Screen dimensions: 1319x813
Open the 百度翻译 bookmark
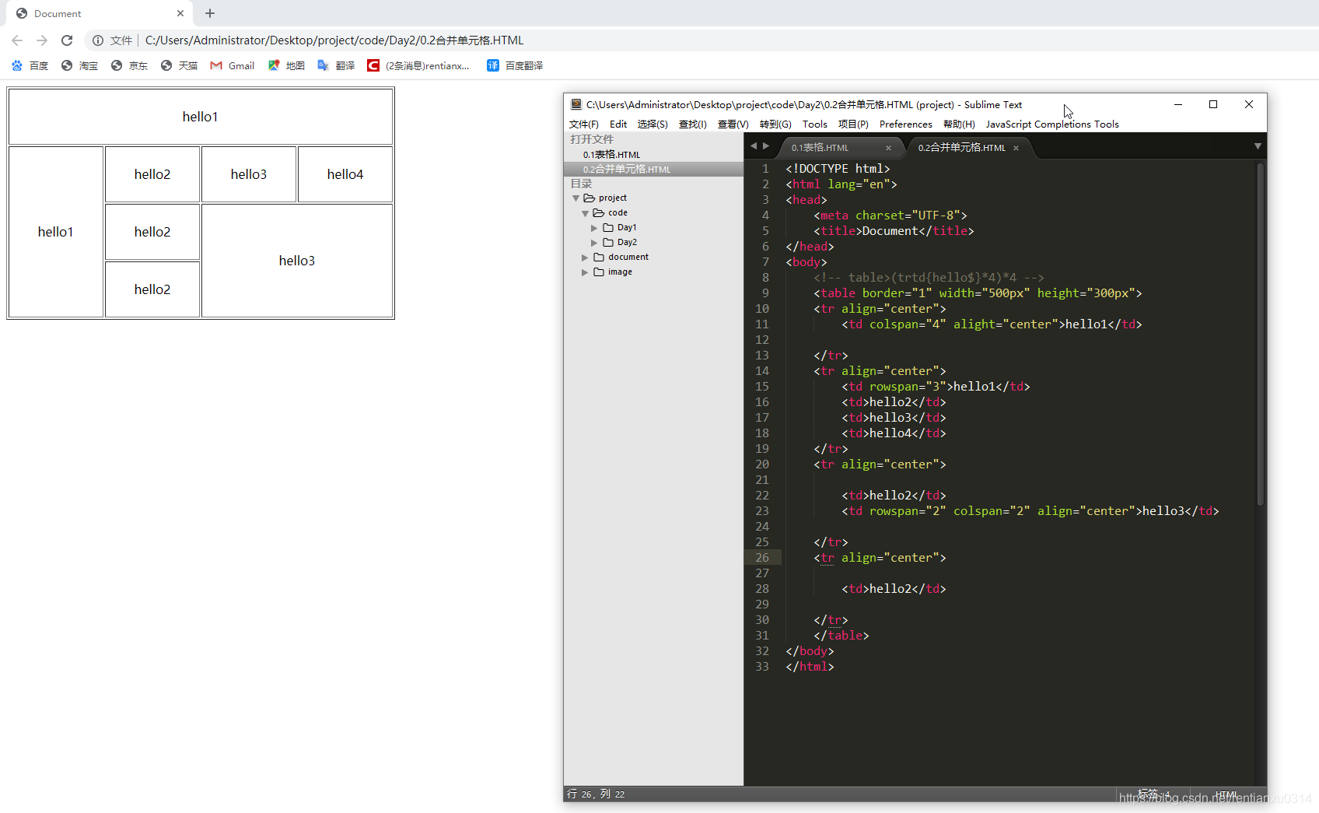[x=515, y=65]
